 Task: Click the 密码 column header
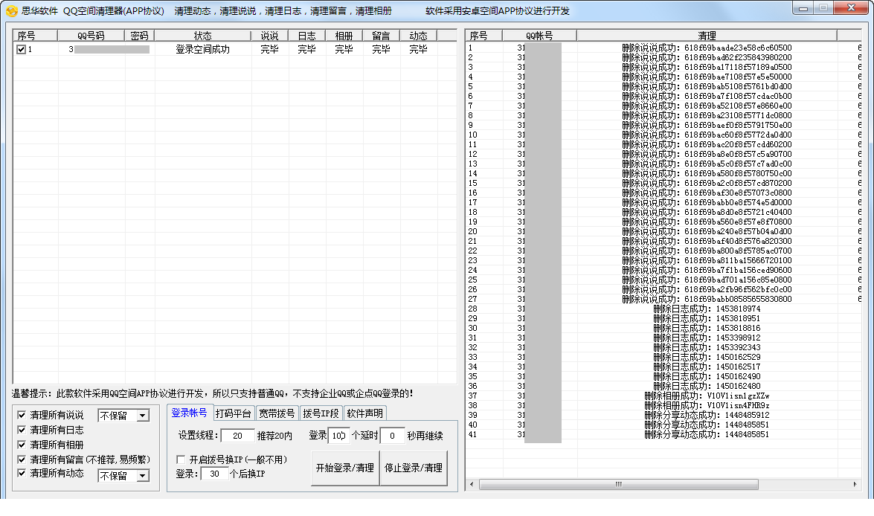click(x=139, y=36)
